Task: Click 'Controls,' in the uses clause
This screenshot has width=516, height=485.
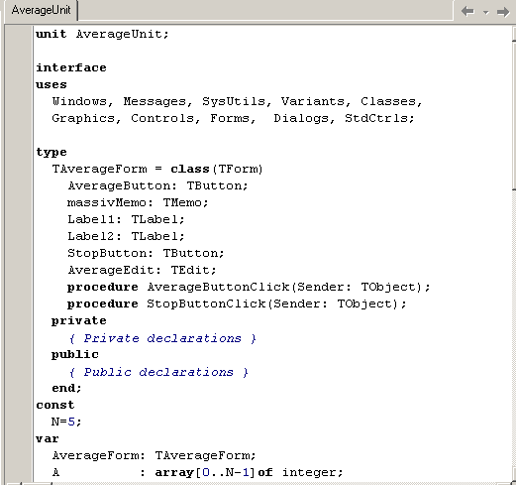Action: 165,118
